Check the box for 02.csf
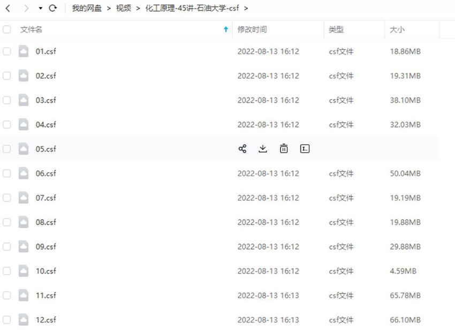 [x=6, y=76]
